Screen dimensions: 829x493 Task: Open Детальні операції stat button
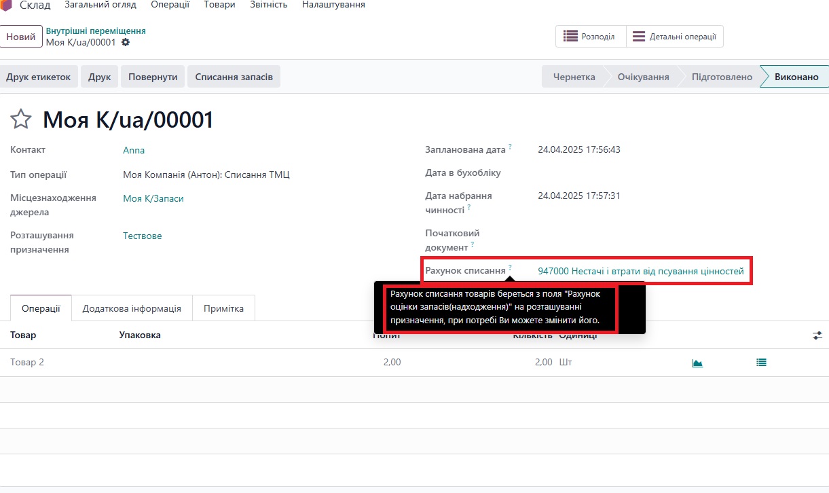674,37
